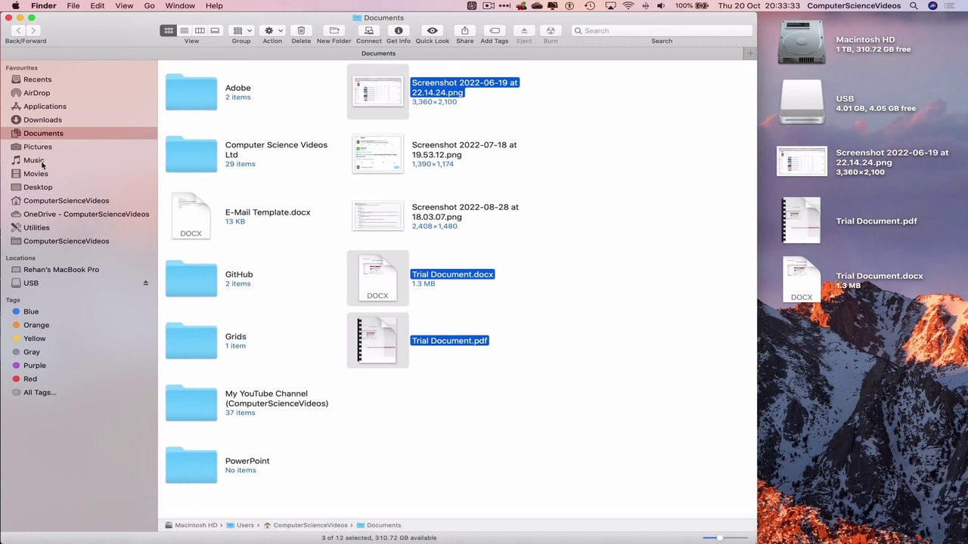Select Documents in the Favourites sidebar
This screenshot has height=544, width=968.
[43, 134]
